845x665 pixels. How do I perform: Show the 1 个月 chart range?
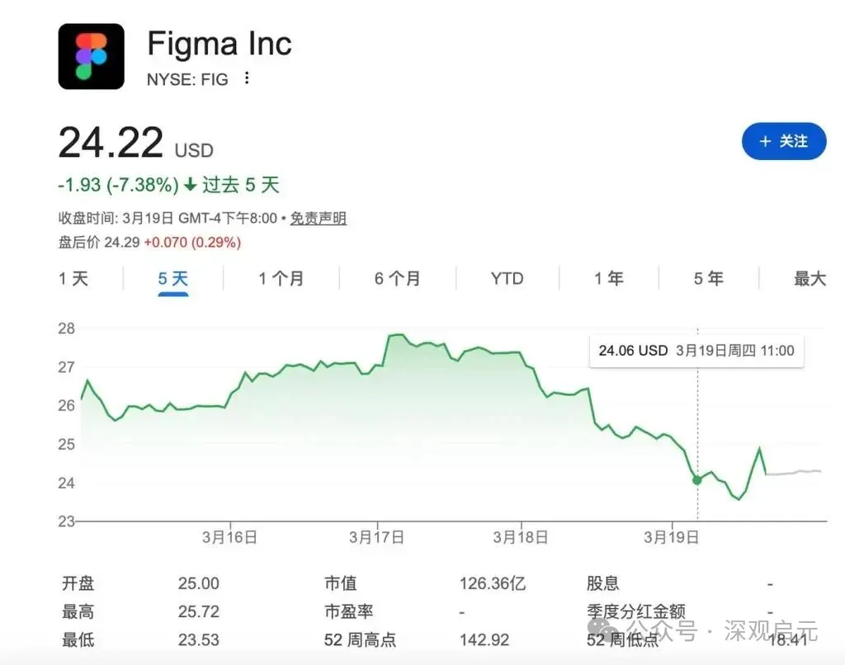281,279
